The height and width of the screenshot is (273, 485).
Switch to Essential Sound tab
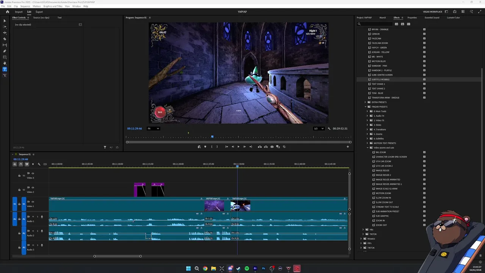click(432, 17)
